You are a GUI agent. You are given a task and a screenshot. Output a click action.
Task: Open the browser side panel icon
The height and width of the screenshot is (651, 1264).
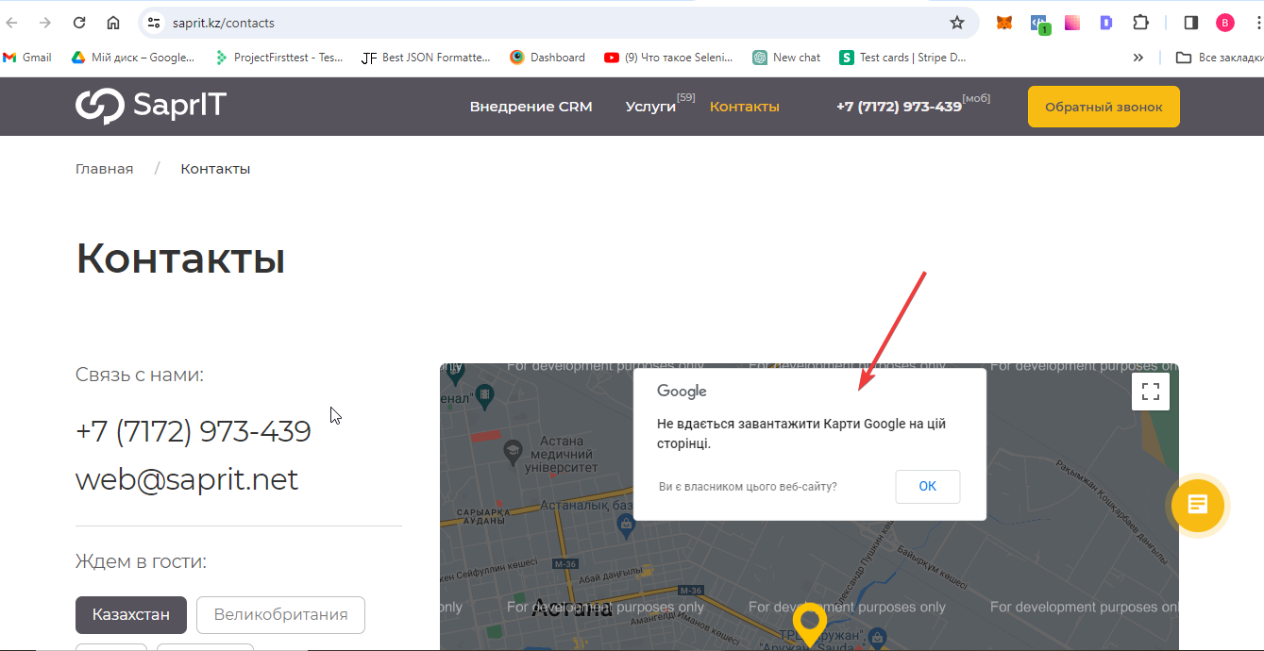tap(1191, 23)
